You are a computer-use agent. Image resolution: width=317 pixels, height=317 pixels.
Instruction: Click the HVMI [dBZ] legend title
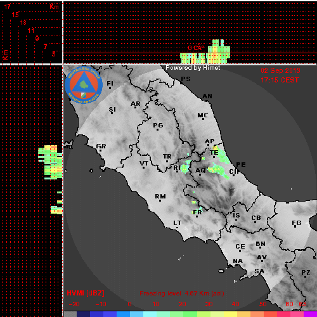click(x=86, y=293)
